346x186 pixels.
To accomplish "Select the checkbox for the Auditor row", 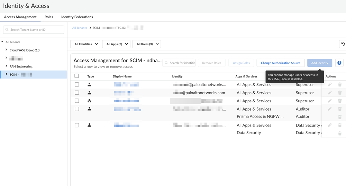I will [x=77, y=109].
